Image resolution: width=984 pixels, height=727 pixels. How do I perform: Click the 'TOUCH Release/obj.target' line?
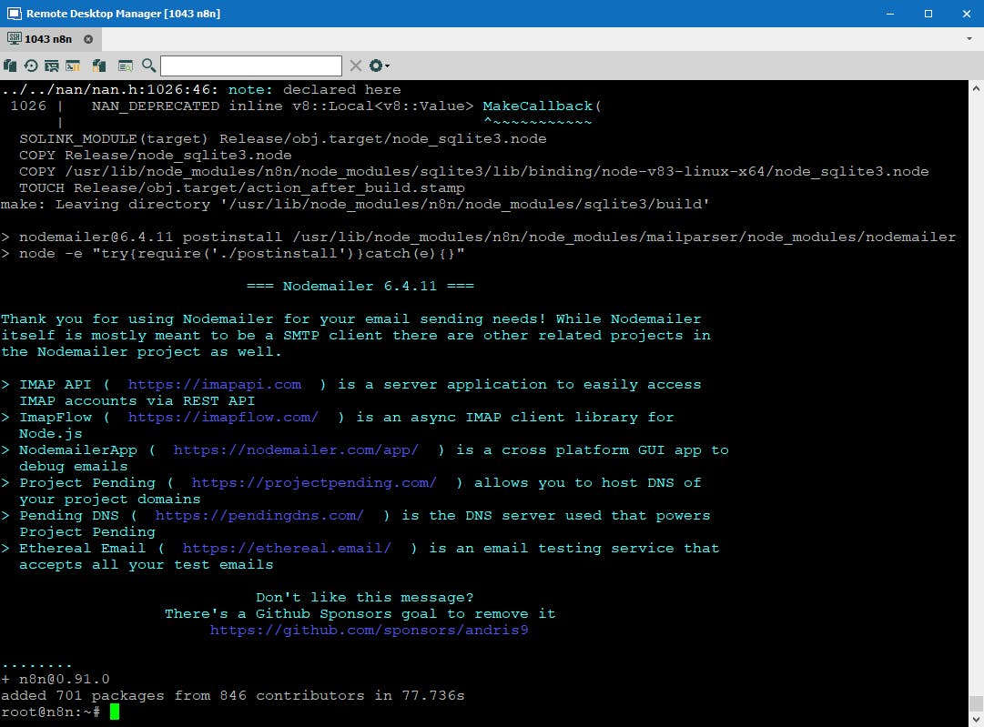coord(242,188)
